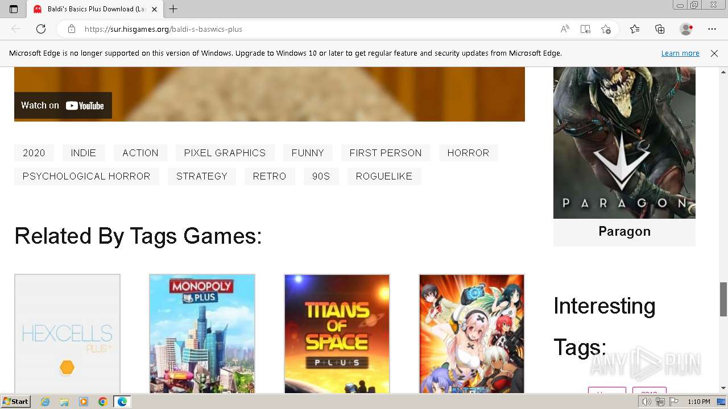The image size is (728, 409).
Task: Select the PIXEL GRAPHICS tag
Action: pos(225,153)
